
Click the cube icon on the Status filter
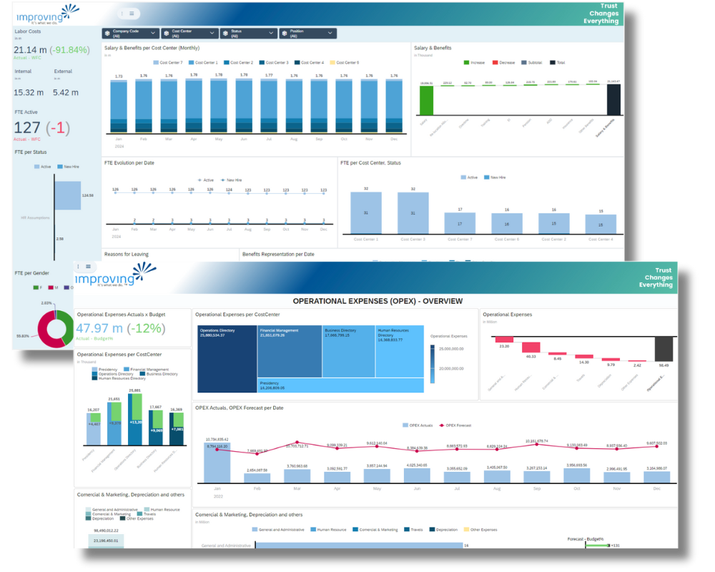click(225, 33)
